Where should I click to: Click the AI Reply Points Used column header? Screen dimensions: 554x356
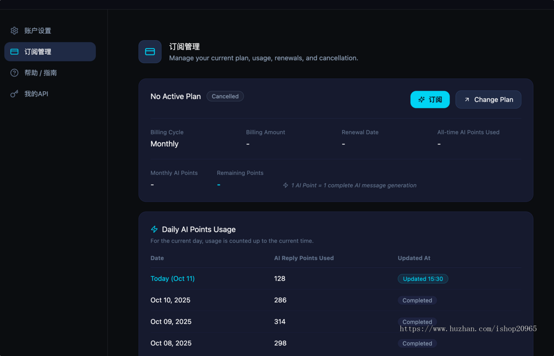pos(304,258)
